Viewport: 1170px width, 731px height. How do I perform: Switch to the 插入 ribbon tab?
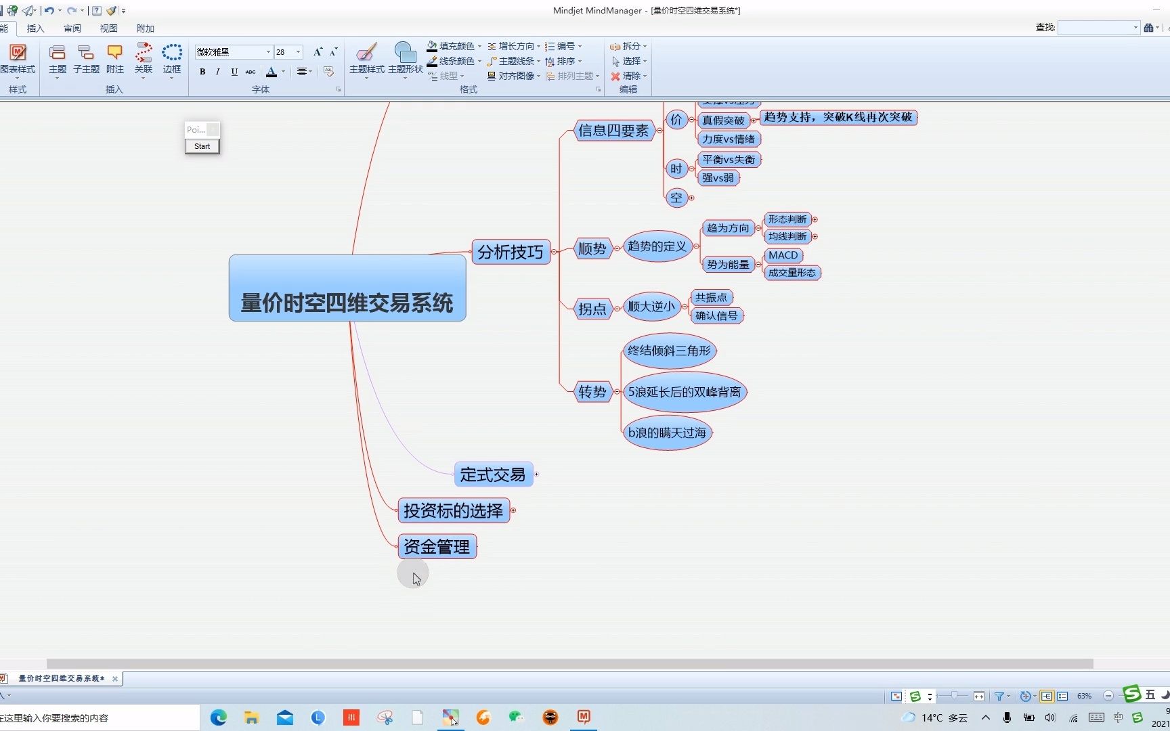[35, 28]
